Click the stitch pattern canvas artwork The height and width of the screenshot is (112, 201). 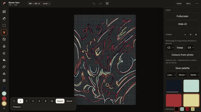click(x=105, y=60)
